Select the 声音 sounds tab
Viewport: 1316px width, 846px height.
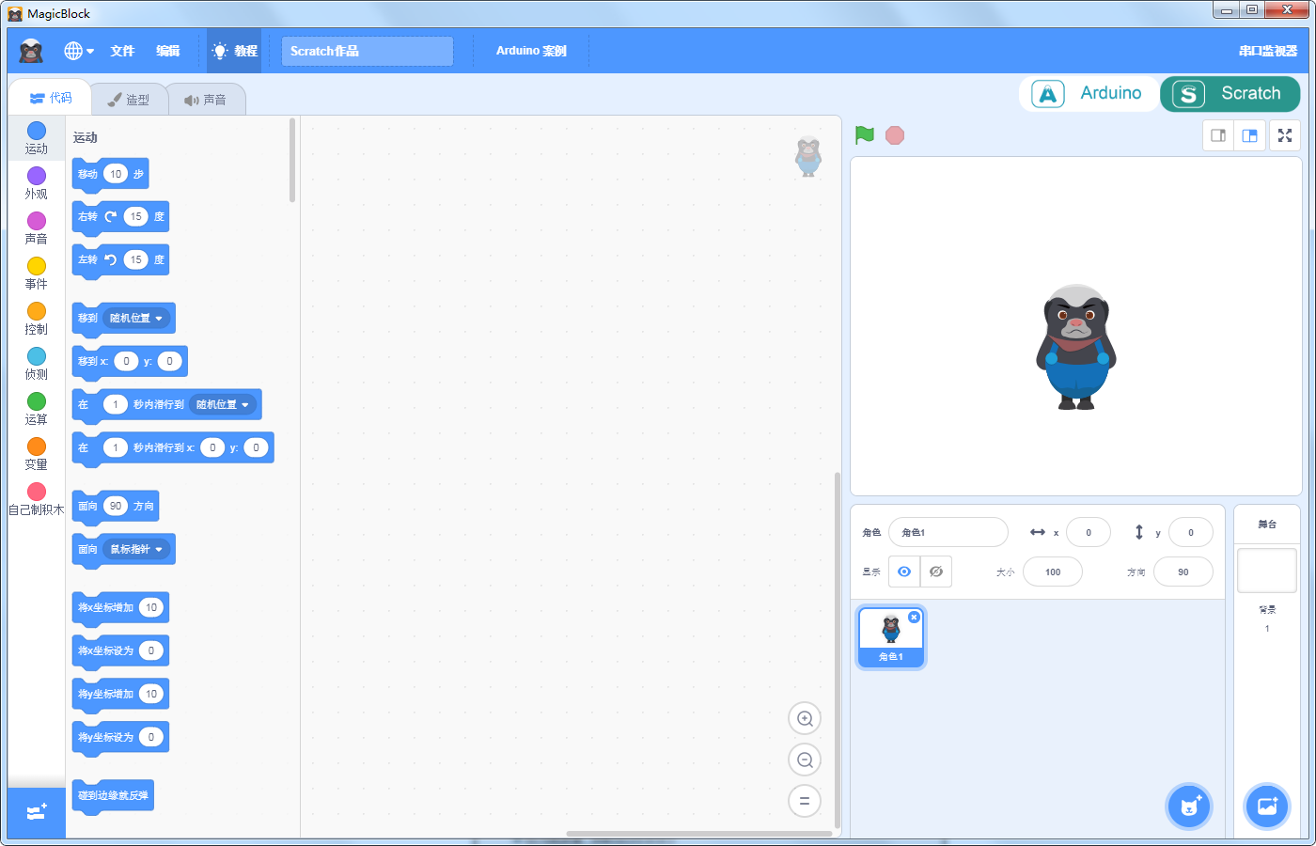[x=206, y=100]
